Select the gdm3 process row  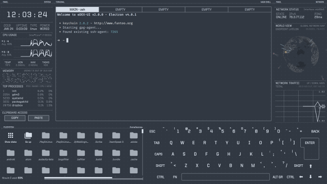tap(27, 95)
